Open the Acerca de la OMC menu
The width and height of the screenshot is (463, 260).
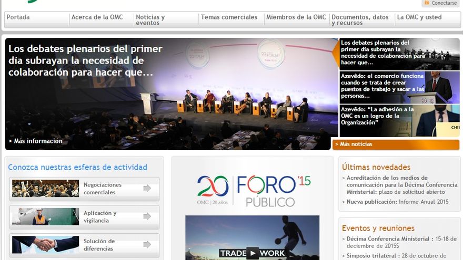[x=97, y=17]
